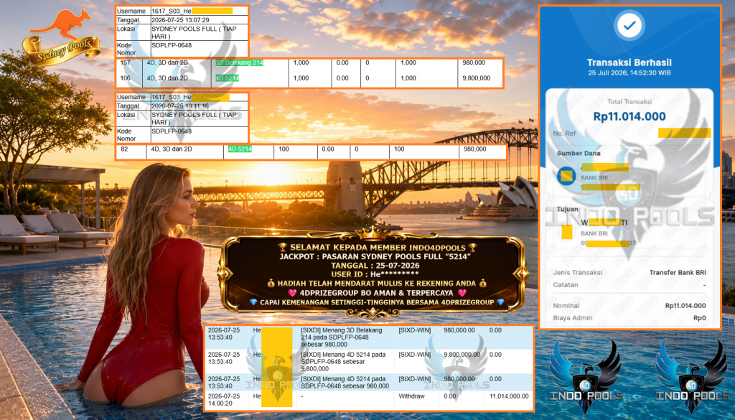735x420 pixels.
Task: Click the trophy icon before SELAMAT KEPADA
Action: tap(281, 247)
